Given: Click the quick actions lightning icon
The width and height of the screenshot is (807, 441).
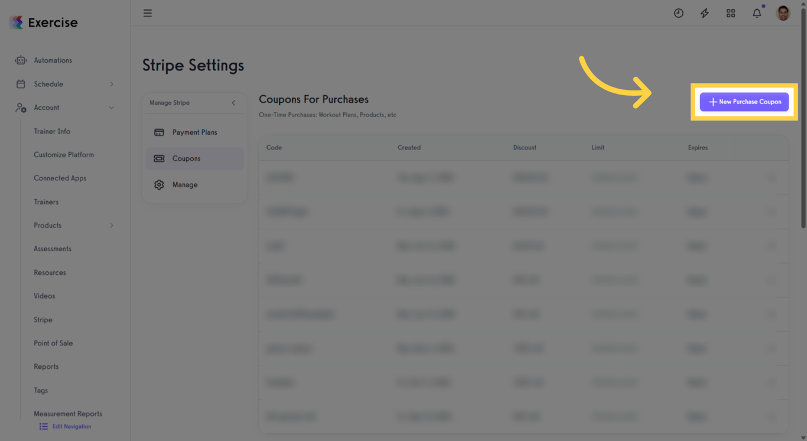Looking at the screenshot, I should (704, 12).
